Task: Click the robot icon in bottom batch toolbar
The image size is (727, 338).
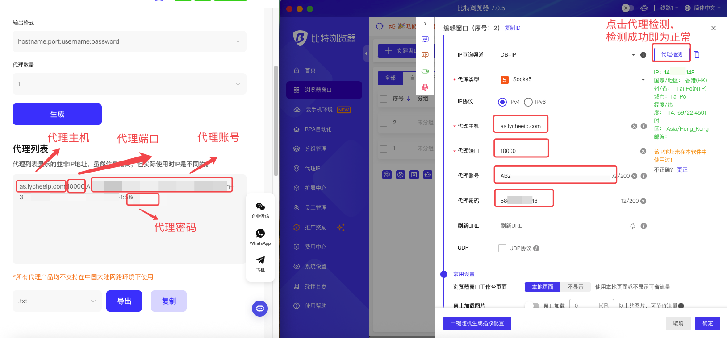Action: pos(428,175)
